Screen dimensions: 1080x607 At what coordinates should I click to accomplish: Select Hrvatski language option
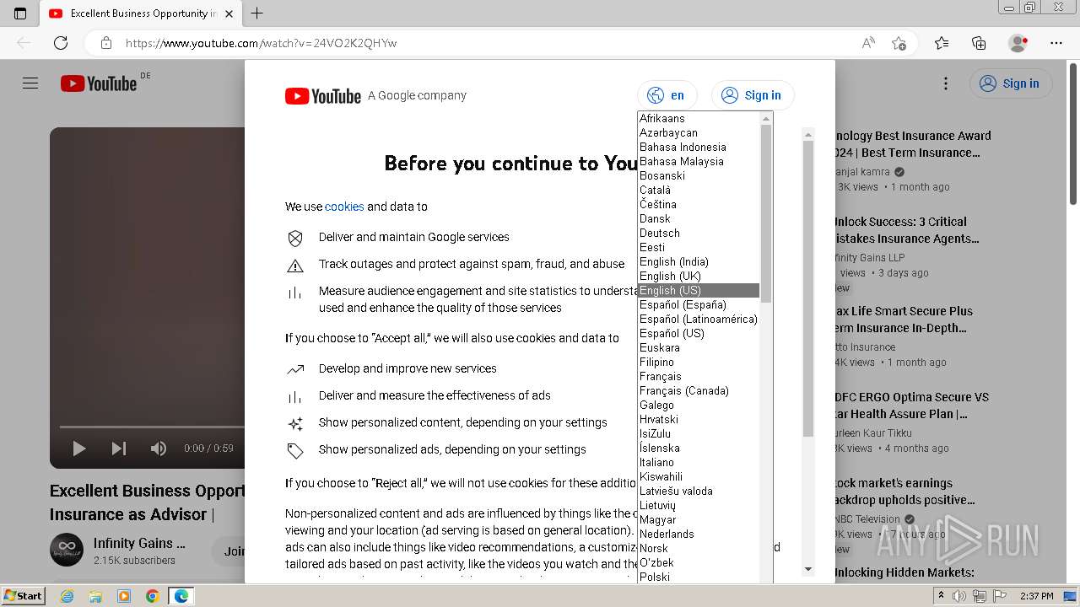pos(699,419)
